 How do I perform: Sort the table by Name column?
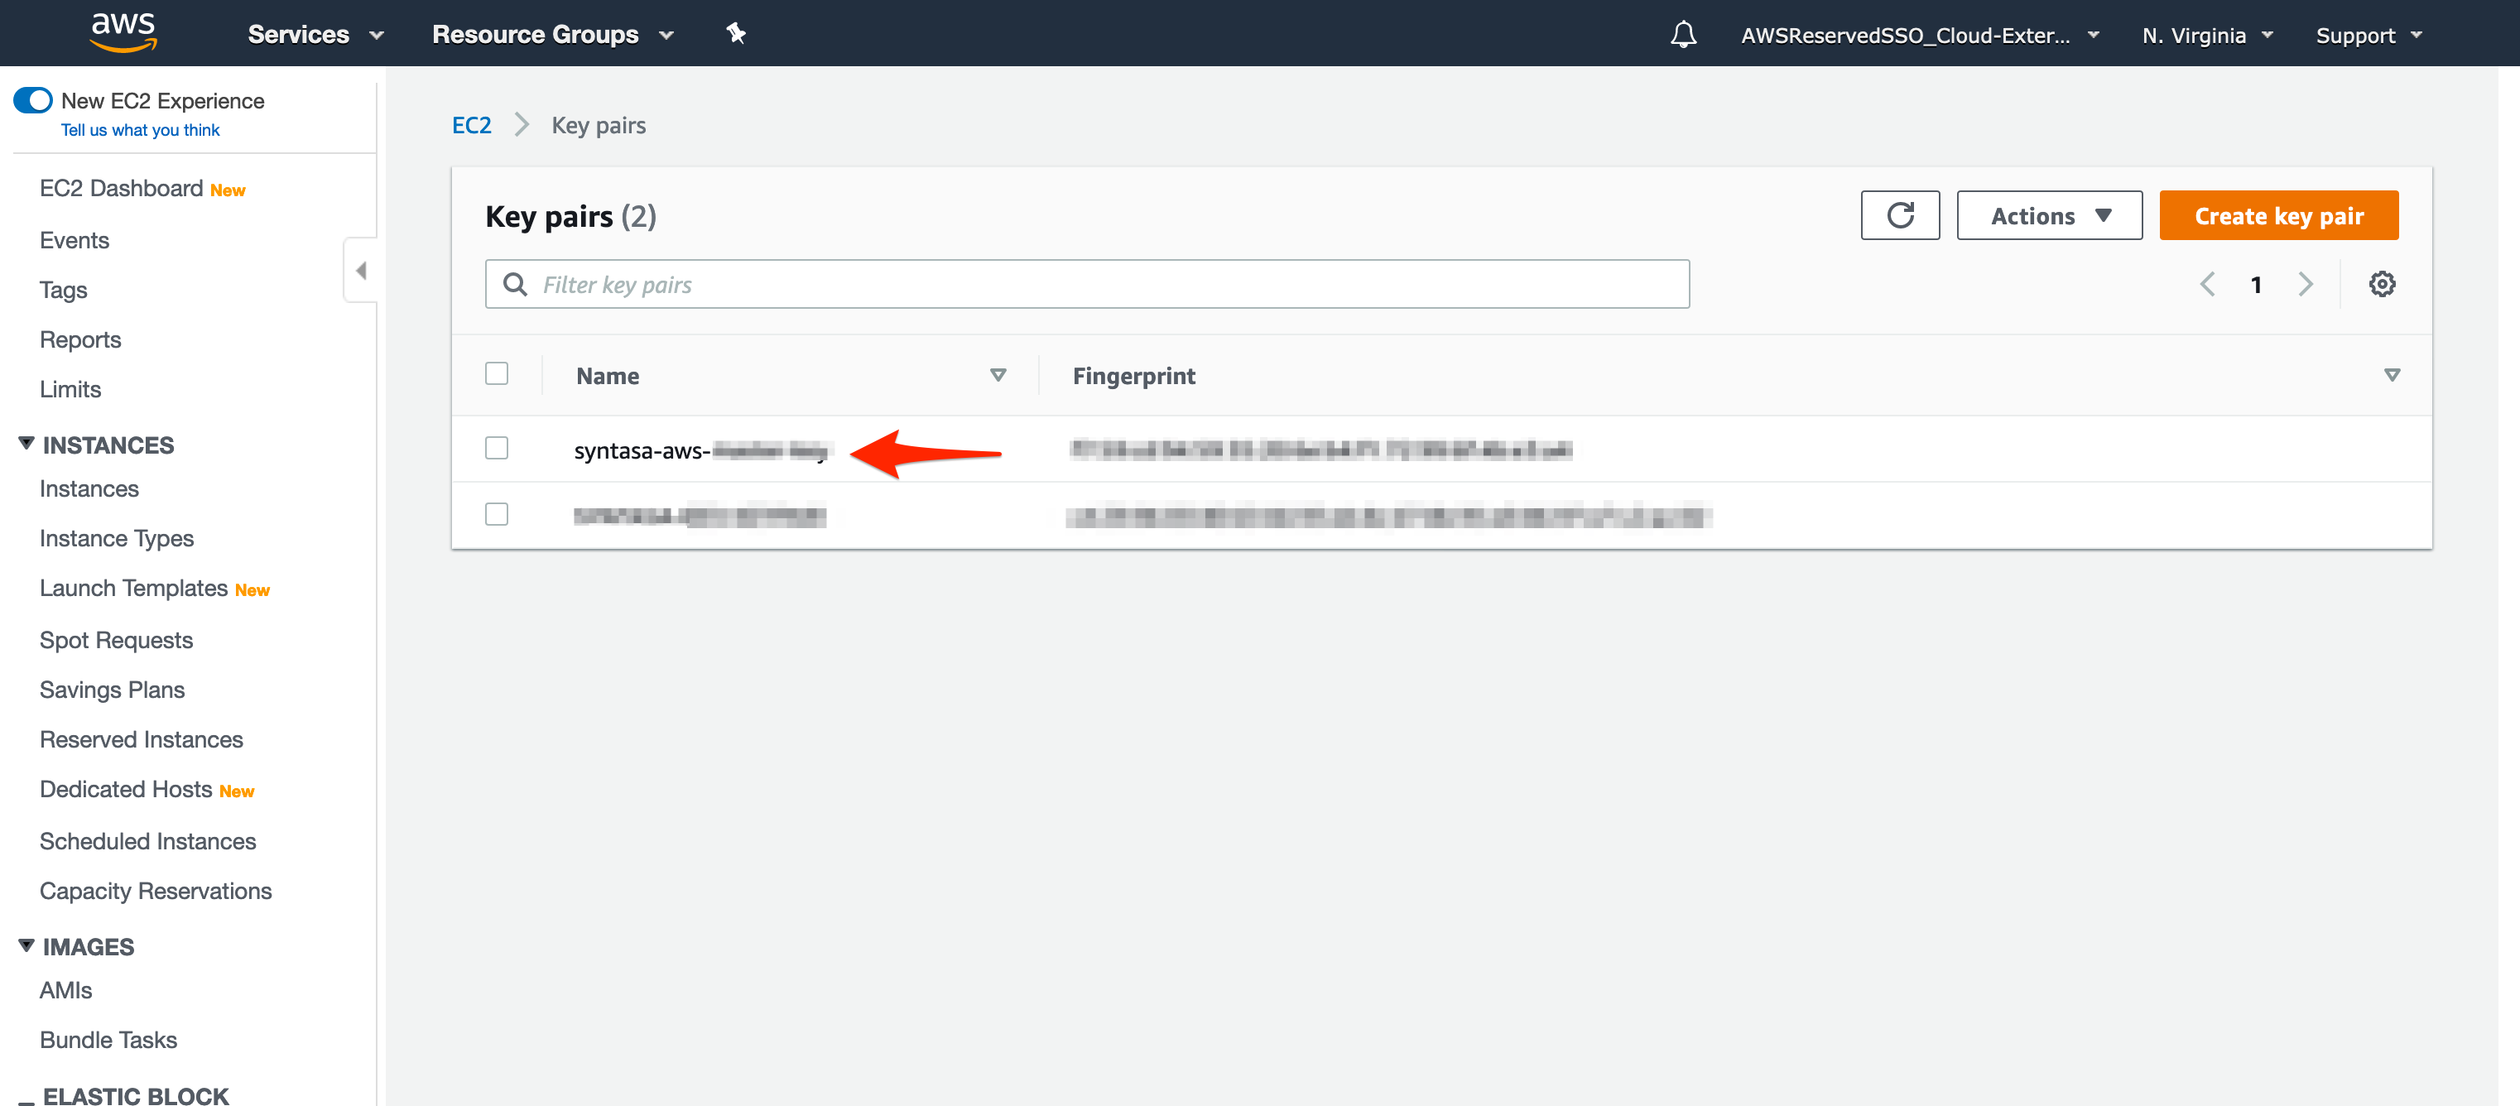(x=997, y=374)
